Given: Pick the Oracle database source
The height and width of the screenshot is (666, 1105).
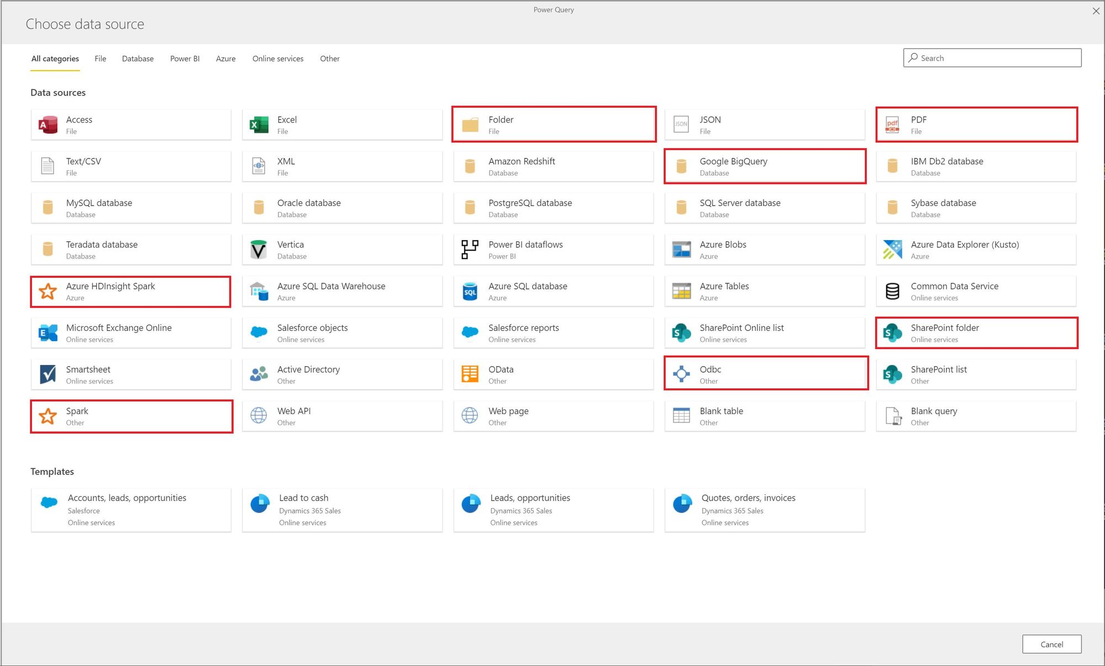Looking at the screenshot, I should pyautogui.click(x=342, y=208).
